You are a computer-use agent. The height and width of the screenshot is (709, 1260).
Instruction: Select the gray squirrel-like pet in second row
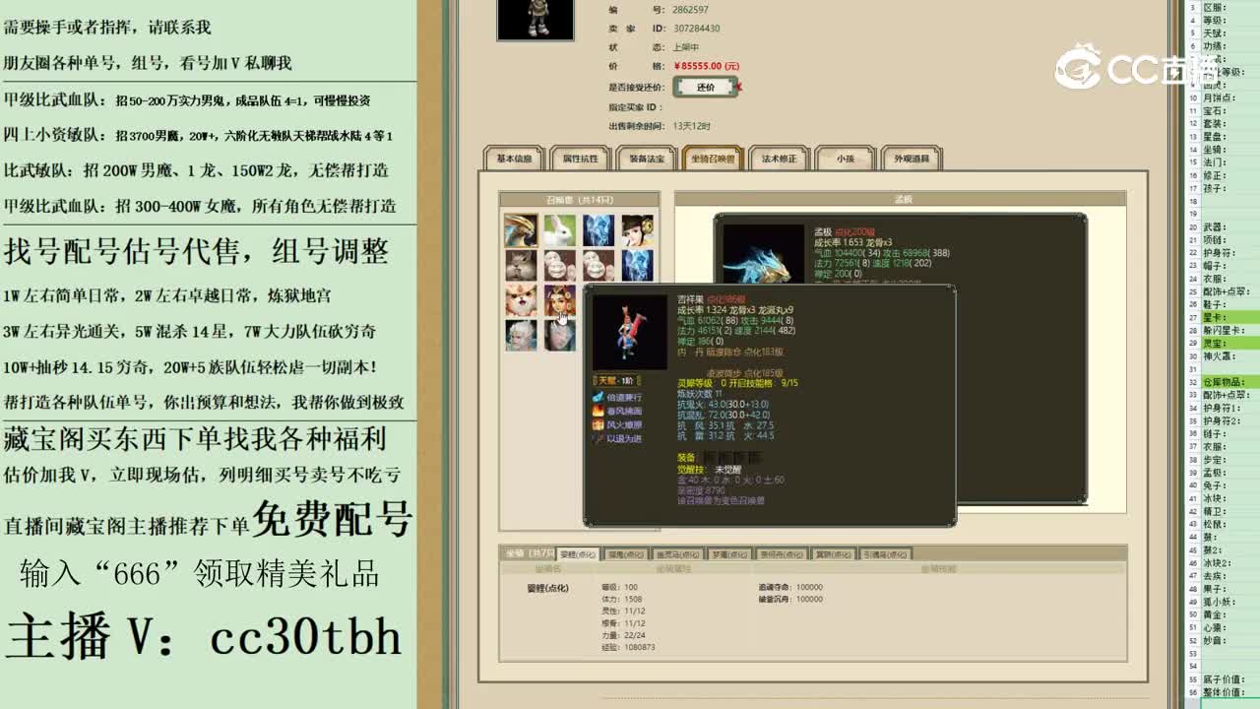521,265
